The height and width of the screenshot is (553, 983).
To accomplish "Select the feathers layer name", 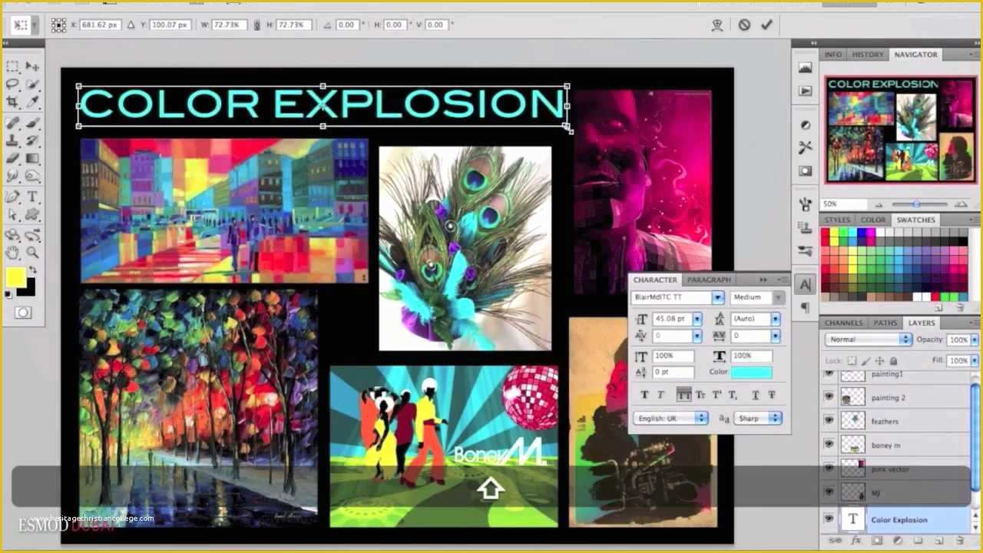I will coord(885,422).
